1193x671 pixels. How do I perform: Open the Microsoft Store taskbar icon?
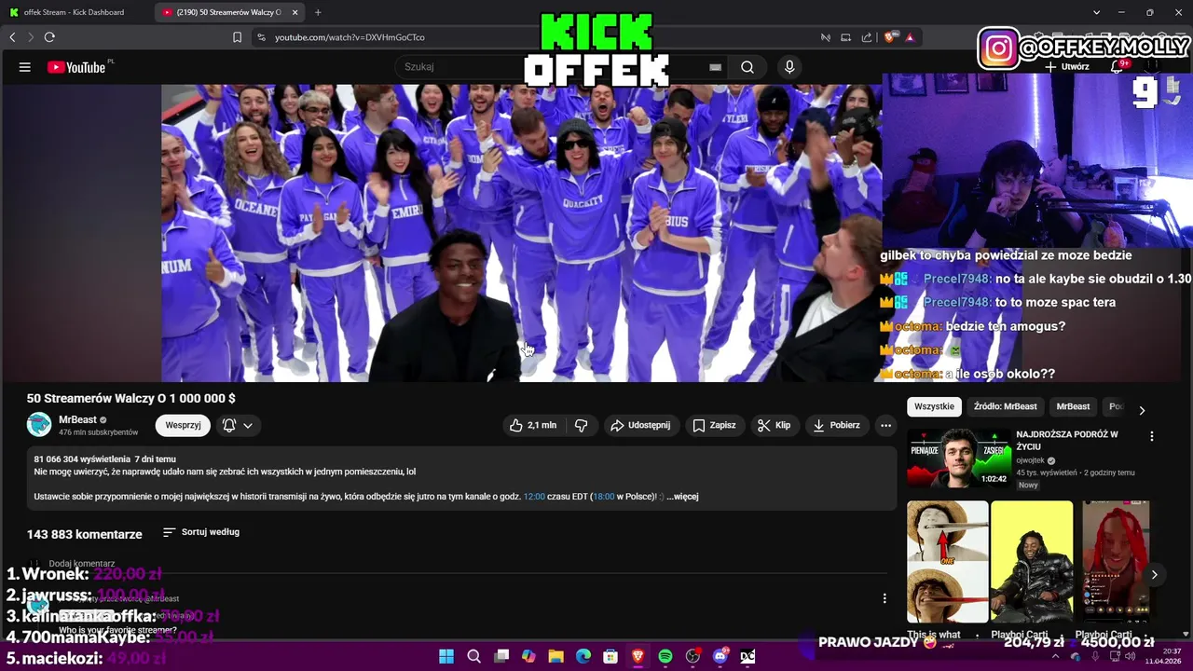click(610, 656)
